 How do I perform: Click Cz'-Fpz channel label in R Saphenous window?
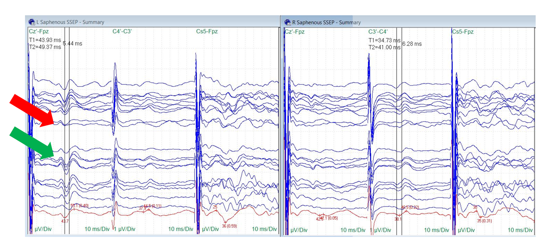(295, 32)
